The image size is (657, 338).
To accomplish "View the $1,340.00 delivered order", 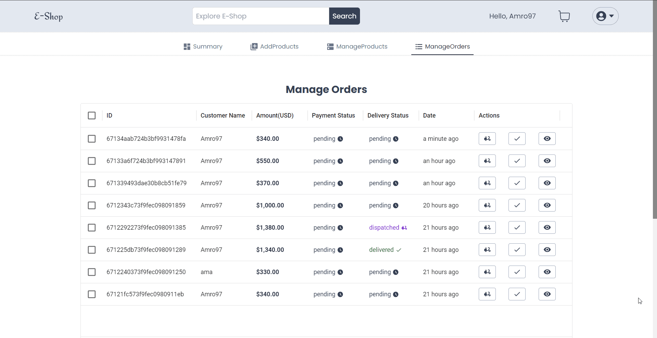I will (547, 250).
